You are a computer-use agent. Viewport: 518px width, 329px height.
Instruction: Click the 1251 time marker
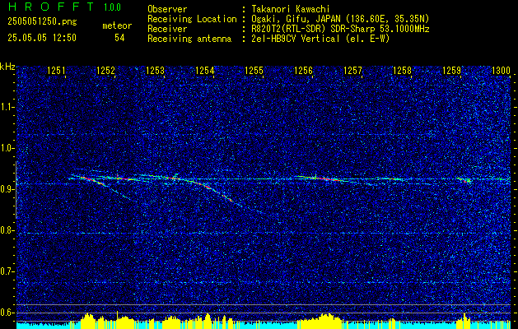[x=57, y=70]
